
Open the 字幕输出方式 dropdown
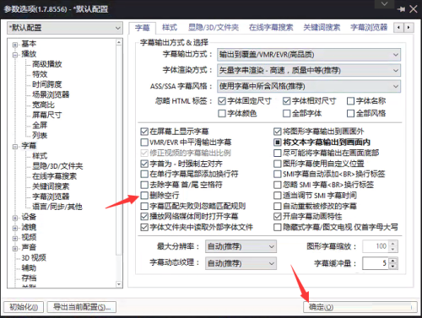click(309, 55)
